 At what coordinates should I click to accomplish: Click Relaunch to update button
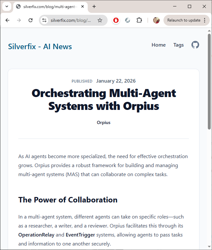[183, 20]
